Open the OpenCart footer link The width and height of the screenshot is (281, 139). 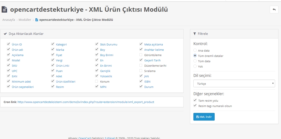pyautogui.click(x=85, y=138)
